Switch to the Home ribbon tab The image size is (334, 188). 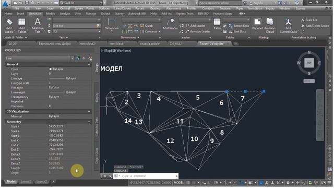[8, 14]
